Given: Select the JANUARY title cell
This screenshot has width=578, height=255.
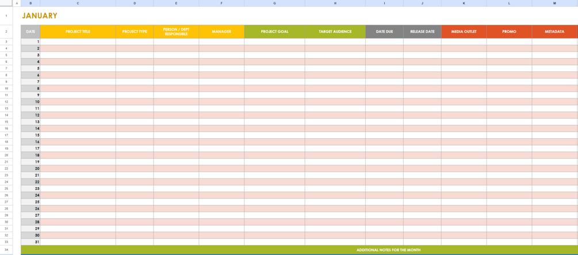Looking at the screenshot, I should click(x=40, y=16).
